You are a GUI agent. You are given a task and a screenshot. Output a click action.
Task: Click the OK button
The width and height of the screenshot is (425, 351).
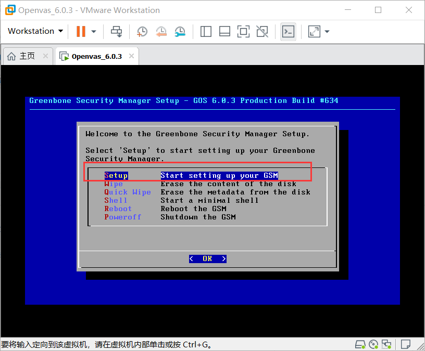click(208, 259)
